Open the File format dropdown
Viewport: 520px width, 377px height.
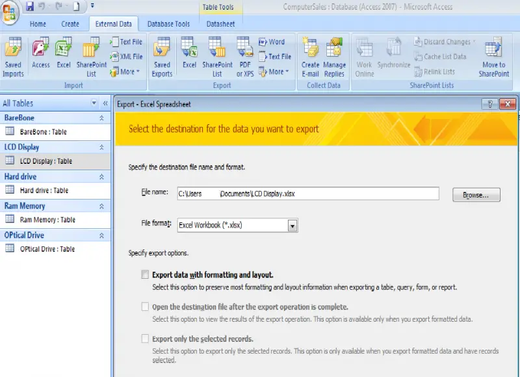tap(292, 226)
